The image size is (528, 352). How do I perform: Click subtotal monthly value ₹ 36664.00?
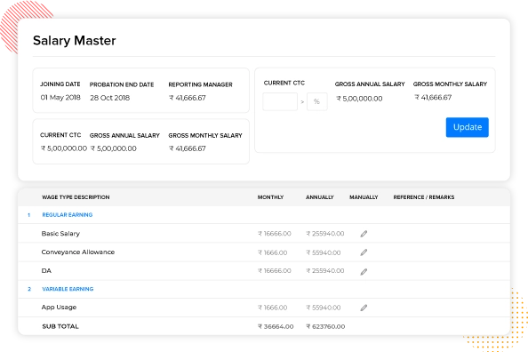coord(276,327)
